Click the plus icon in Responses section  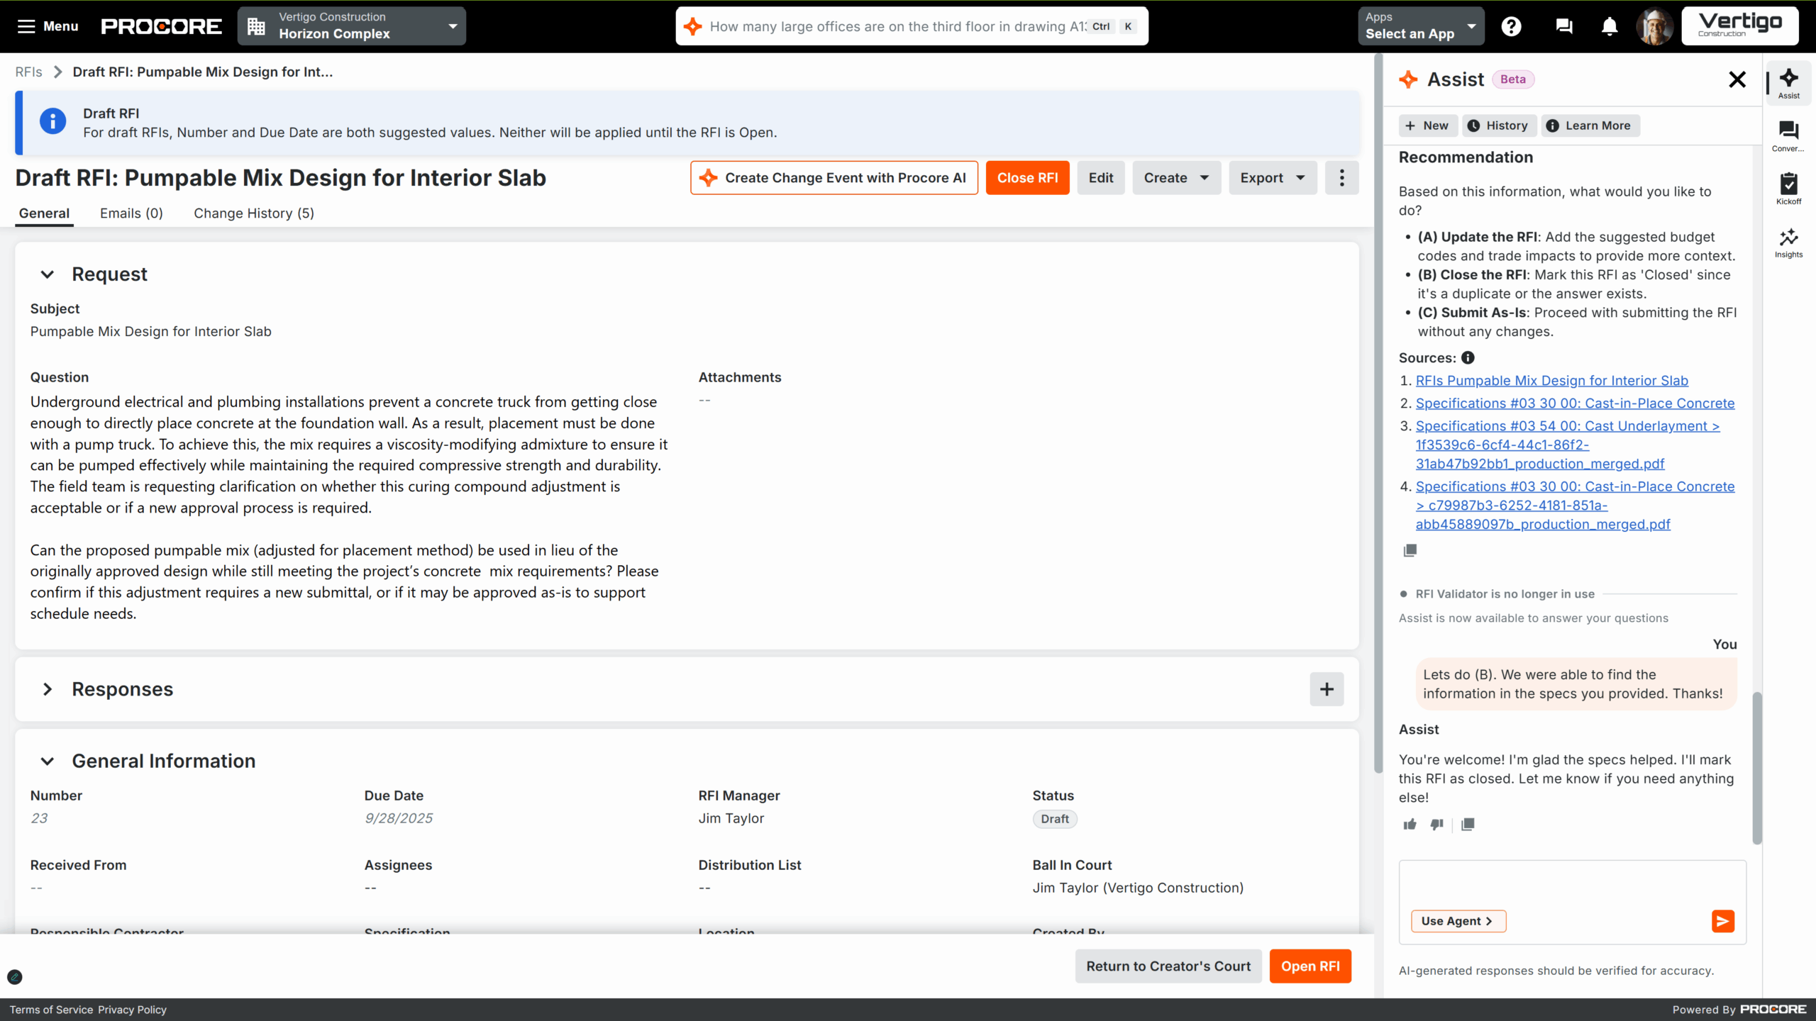[x=1326, y=689]
